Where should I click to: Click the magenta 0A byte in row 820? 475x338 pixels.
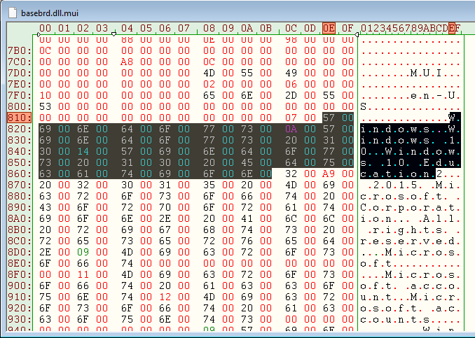[x=291, y=129]
